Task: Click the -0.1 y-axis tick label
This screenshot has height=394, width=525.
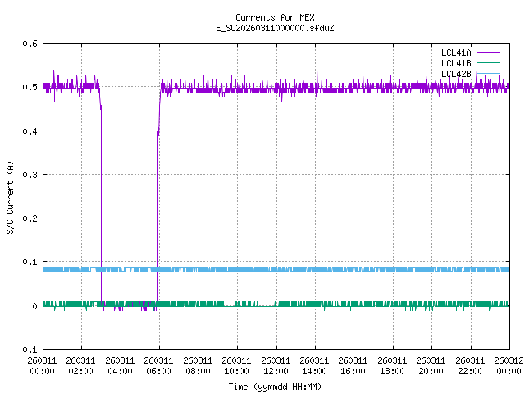Action: click(x=28, y=350)
